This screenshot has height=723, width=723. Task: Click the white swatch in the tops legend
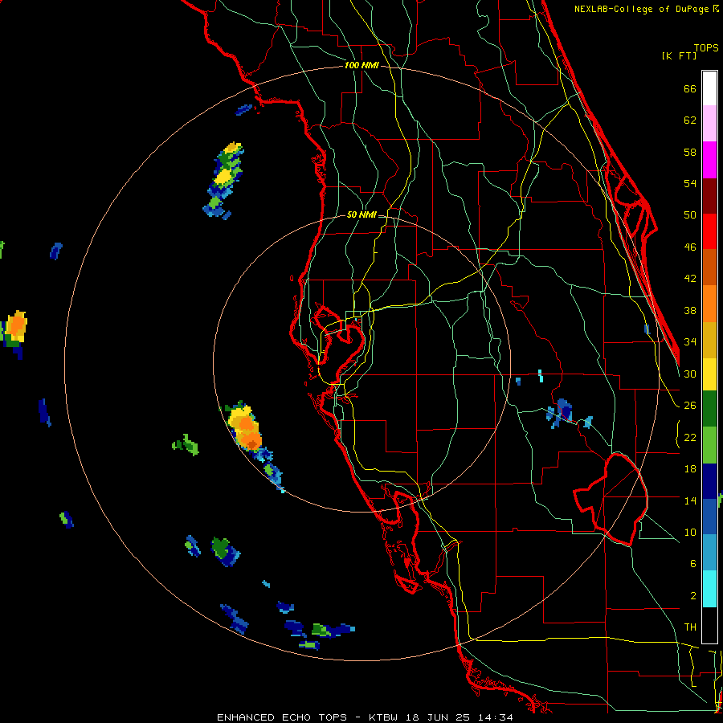point(709,88)
